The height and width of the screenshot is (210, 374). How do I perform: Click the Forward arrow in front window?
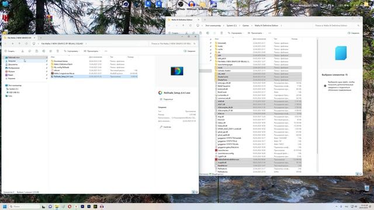[13, 44]
